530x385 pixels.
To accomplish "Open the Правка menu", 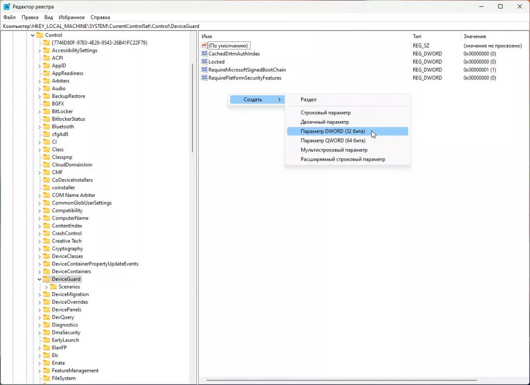I will (30, 17).
